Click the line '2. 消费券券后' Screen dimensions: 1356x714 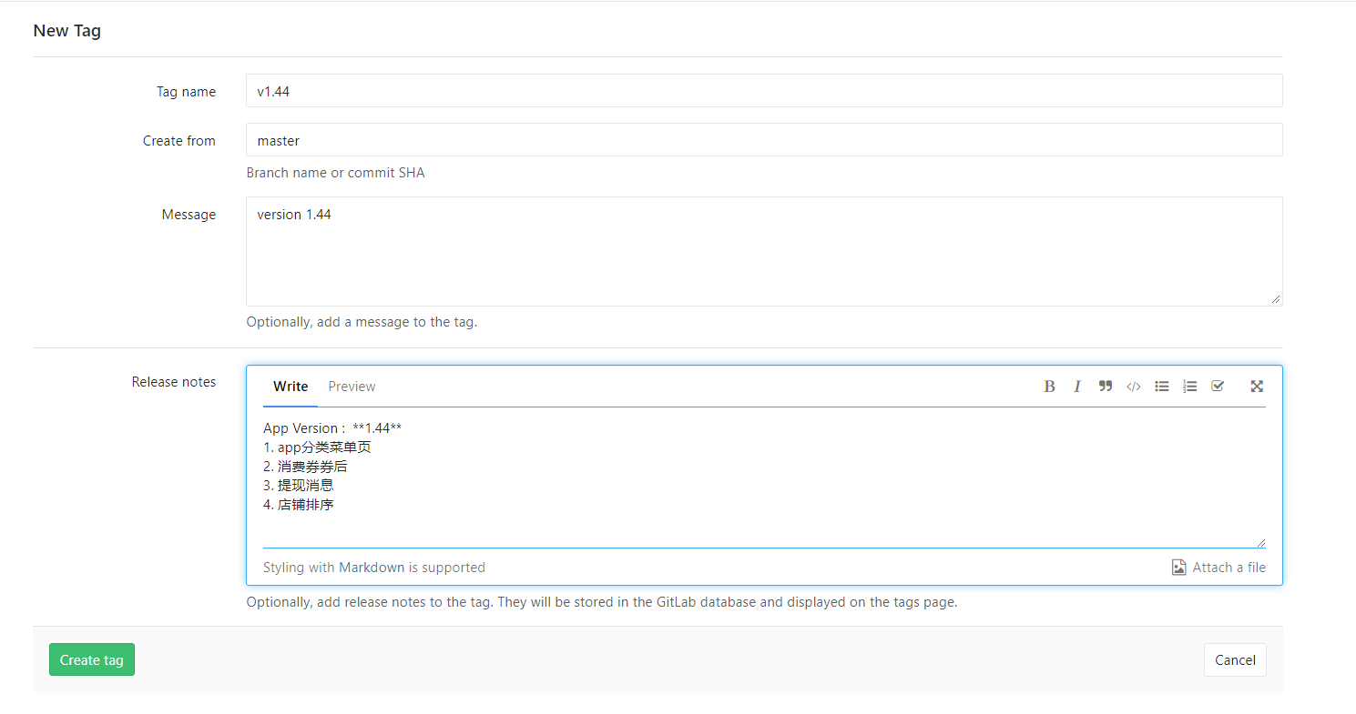point(305,467)
